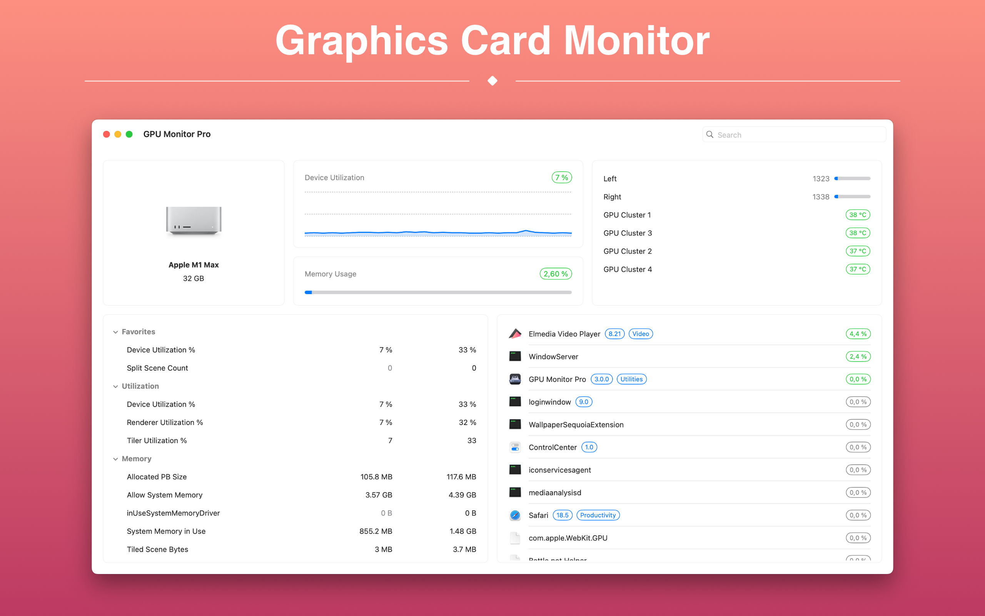Click the yellow minimize window button
985x616 pixels.
click(x=118, y=134)
